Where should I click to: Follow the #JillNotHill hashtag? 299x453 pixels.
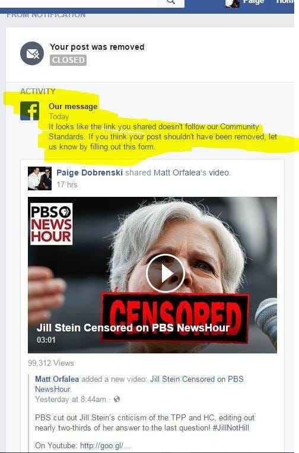click(231, 428)
